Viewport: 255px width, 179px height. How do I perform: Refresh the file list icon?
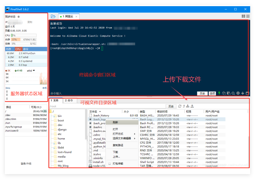(180, 106)
